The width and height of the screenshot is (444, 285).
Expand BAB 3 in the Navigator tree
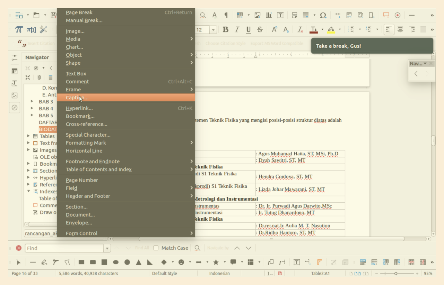[31, 101]
